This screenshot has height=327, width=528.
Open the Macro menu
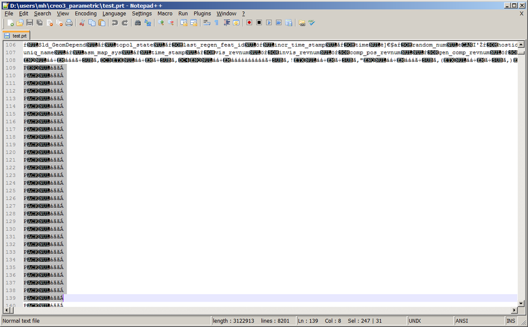[x=165, y=13]
